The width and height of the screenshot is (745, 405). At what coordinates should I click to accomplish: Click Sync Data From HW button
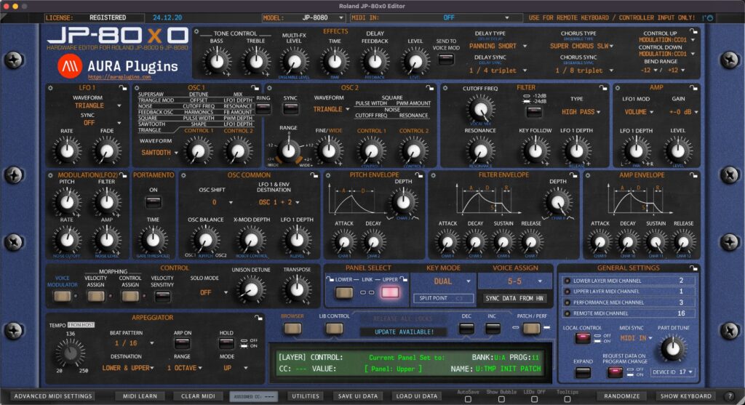click(x=514, y=298)
